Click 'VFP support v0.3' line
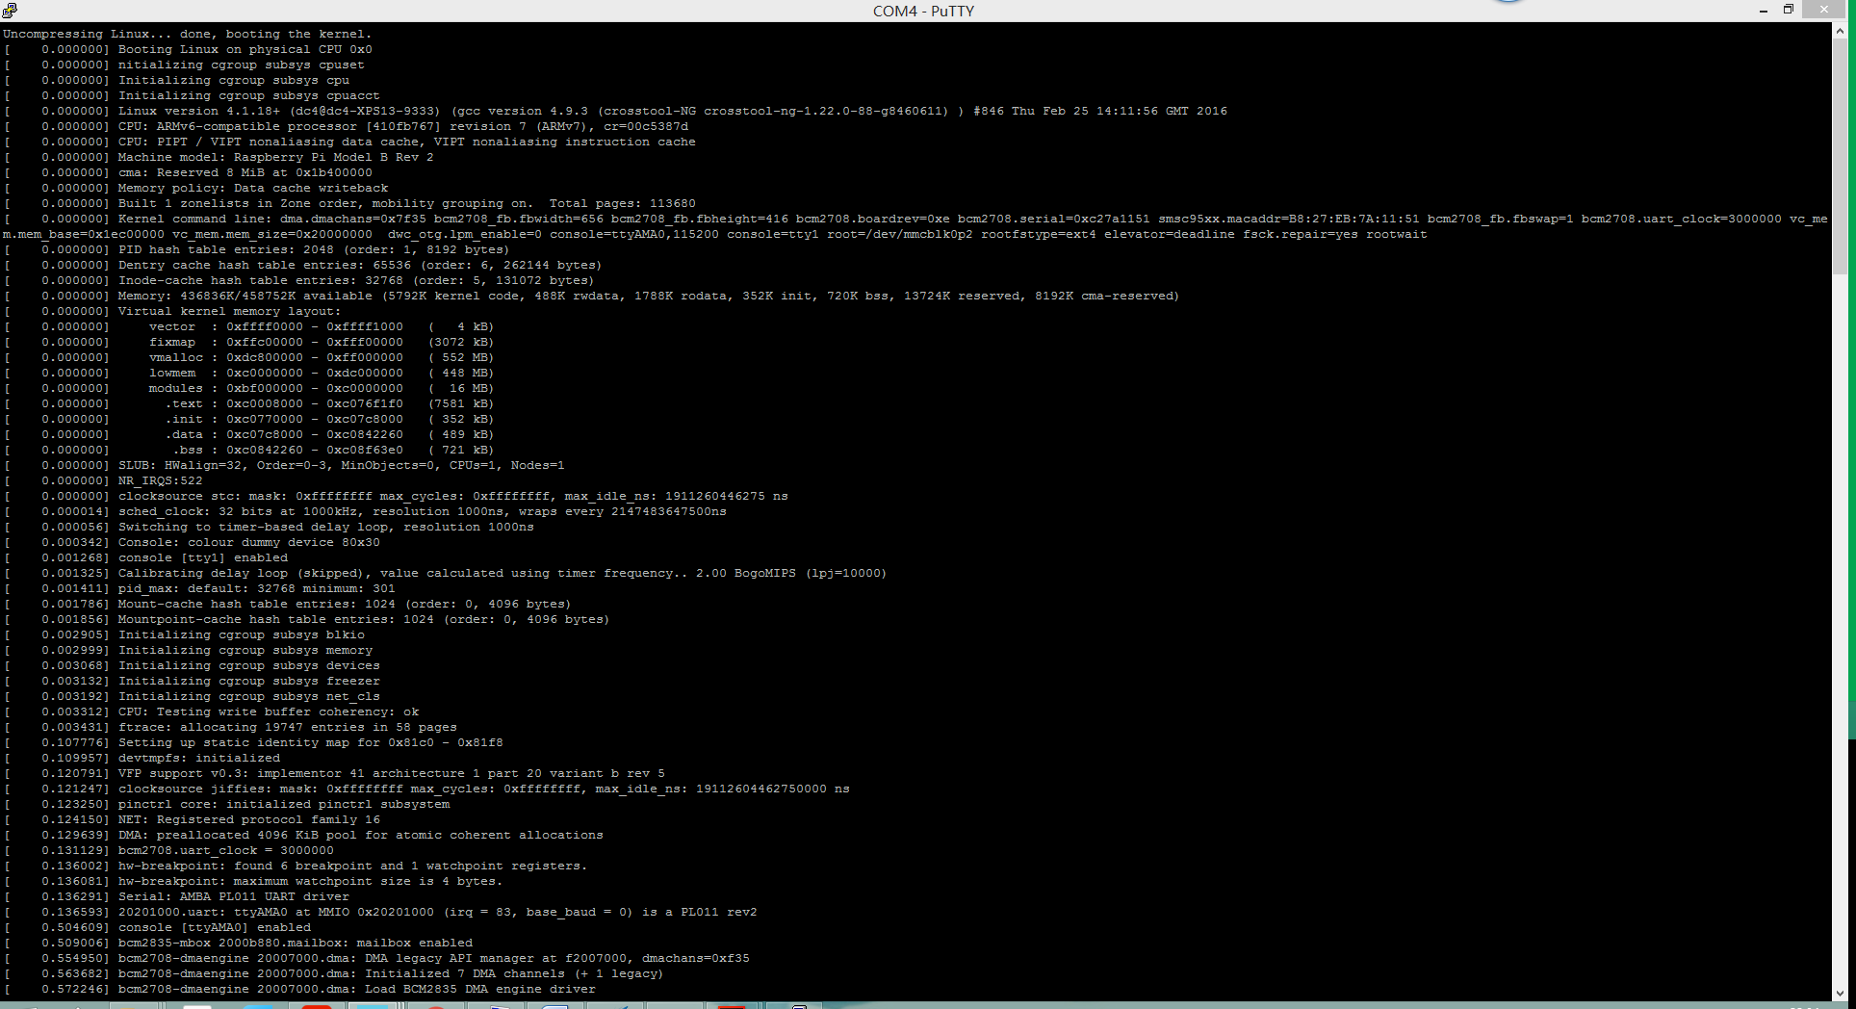Image resolution: width=1856 pixels, height=1009 pixels. click(x=391, y=773)
